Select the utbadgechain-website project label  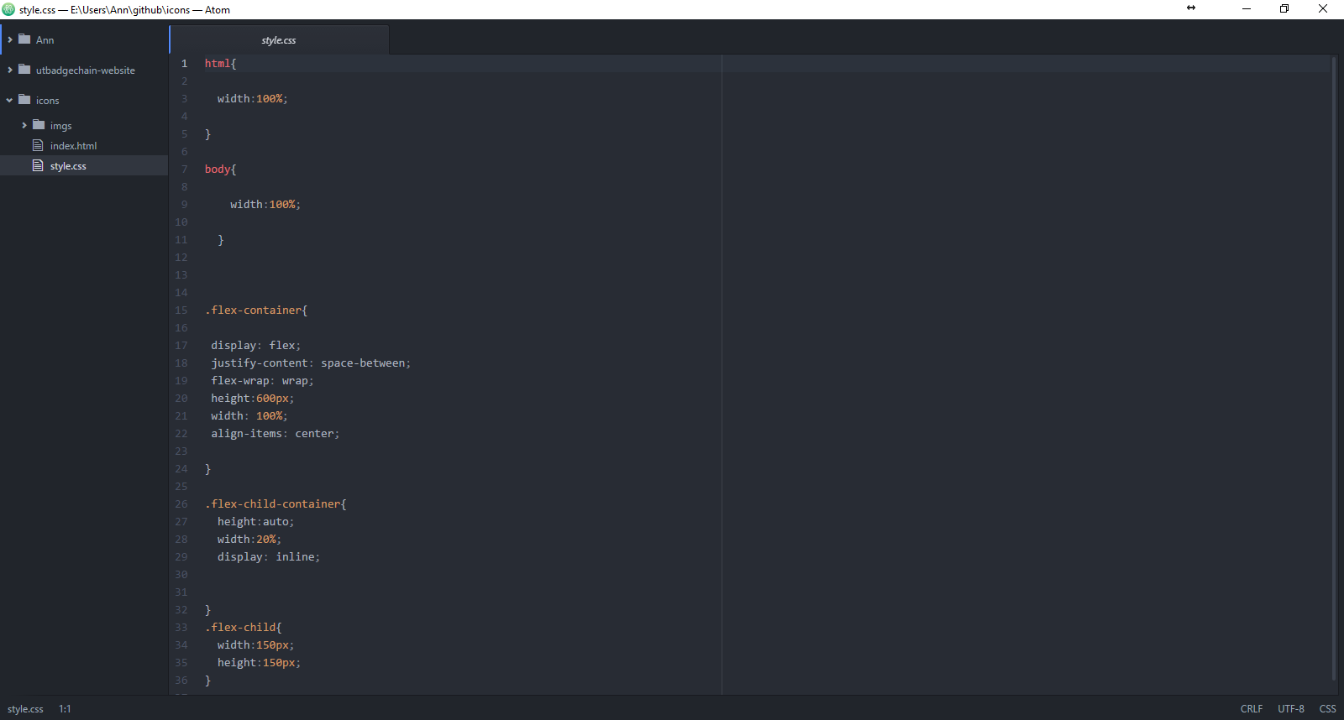pyautogui.click(x=85, y=70)
